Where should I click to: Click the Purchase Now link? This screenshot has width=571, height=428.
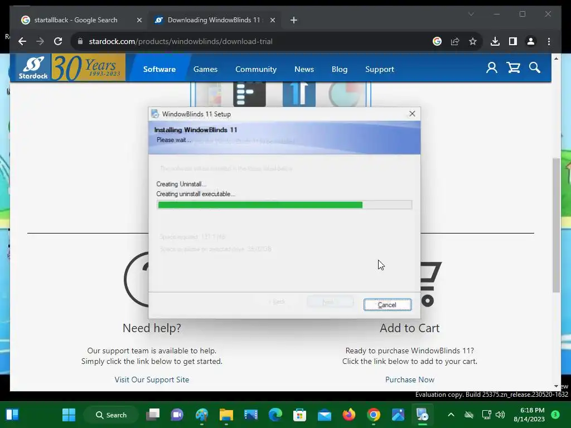point(410,380)
